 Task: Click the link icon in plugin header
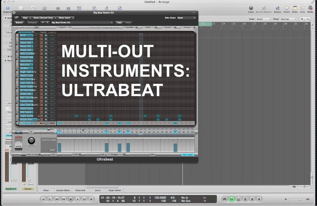pos(17,18)
